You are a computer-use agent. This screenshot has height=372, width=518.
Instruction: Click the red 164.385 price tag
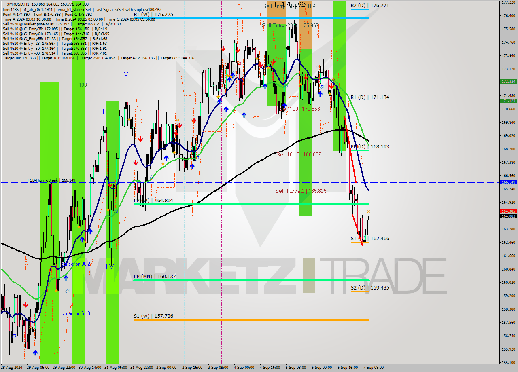click(508, 211)
